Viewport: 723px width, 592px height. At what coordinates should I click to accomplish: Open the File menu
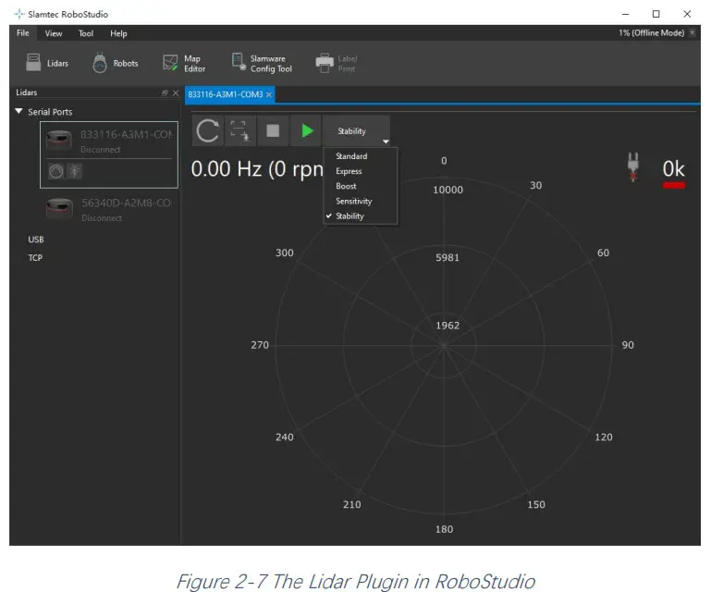(x=22, y=33)
